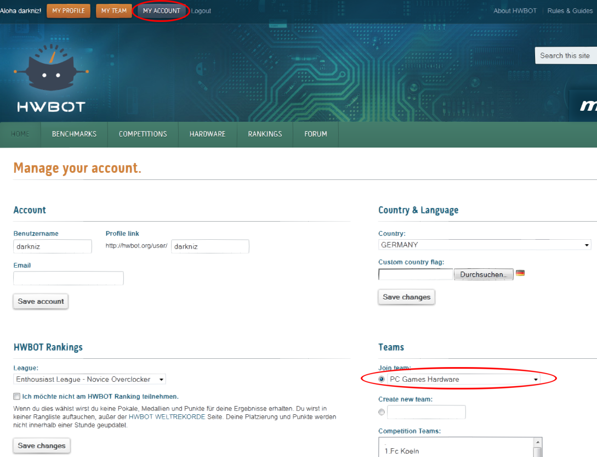Open the PC Games Hardware team dropdown
597x457 pixels.
tap(464, 379)
